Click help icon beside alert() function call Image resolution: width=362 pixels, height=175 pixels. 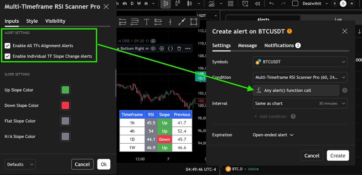[345, 90]
